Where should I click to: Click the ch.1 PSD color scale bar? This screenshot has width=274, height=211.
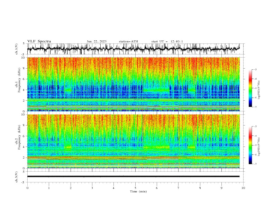[250, 88]
